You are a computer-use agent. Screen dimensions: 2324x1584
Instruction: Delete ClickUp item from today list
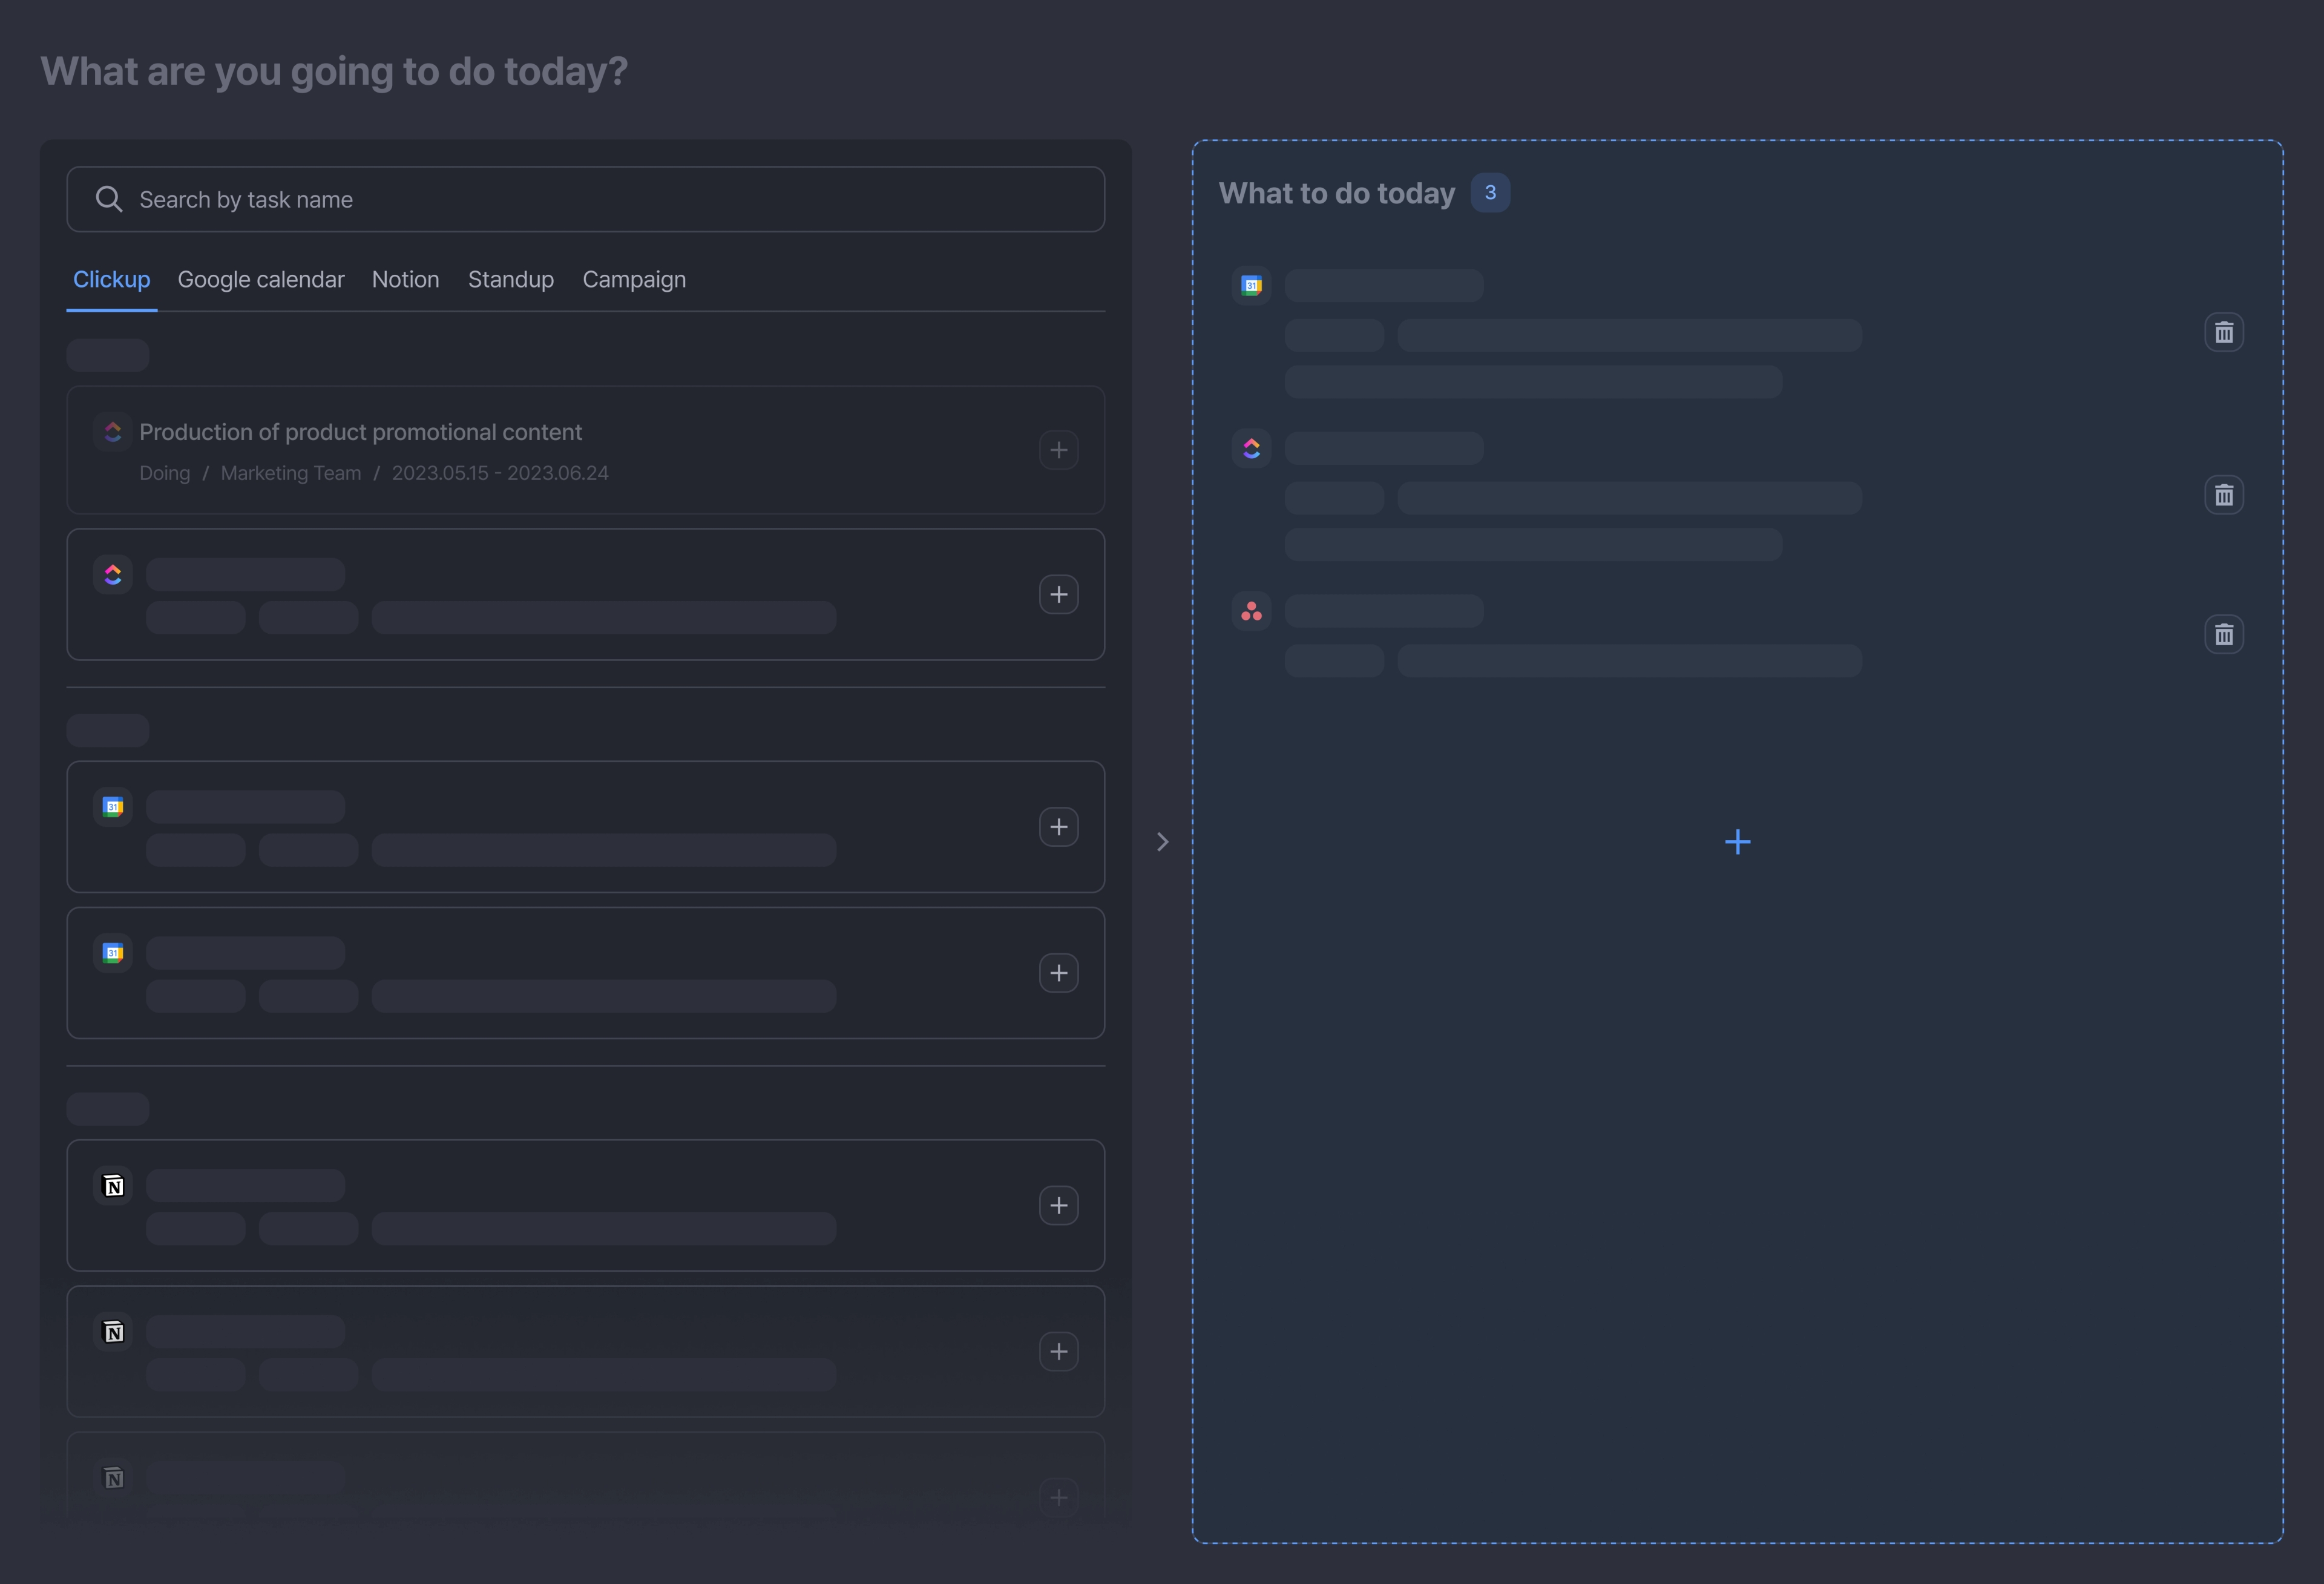click(2224, 494)
